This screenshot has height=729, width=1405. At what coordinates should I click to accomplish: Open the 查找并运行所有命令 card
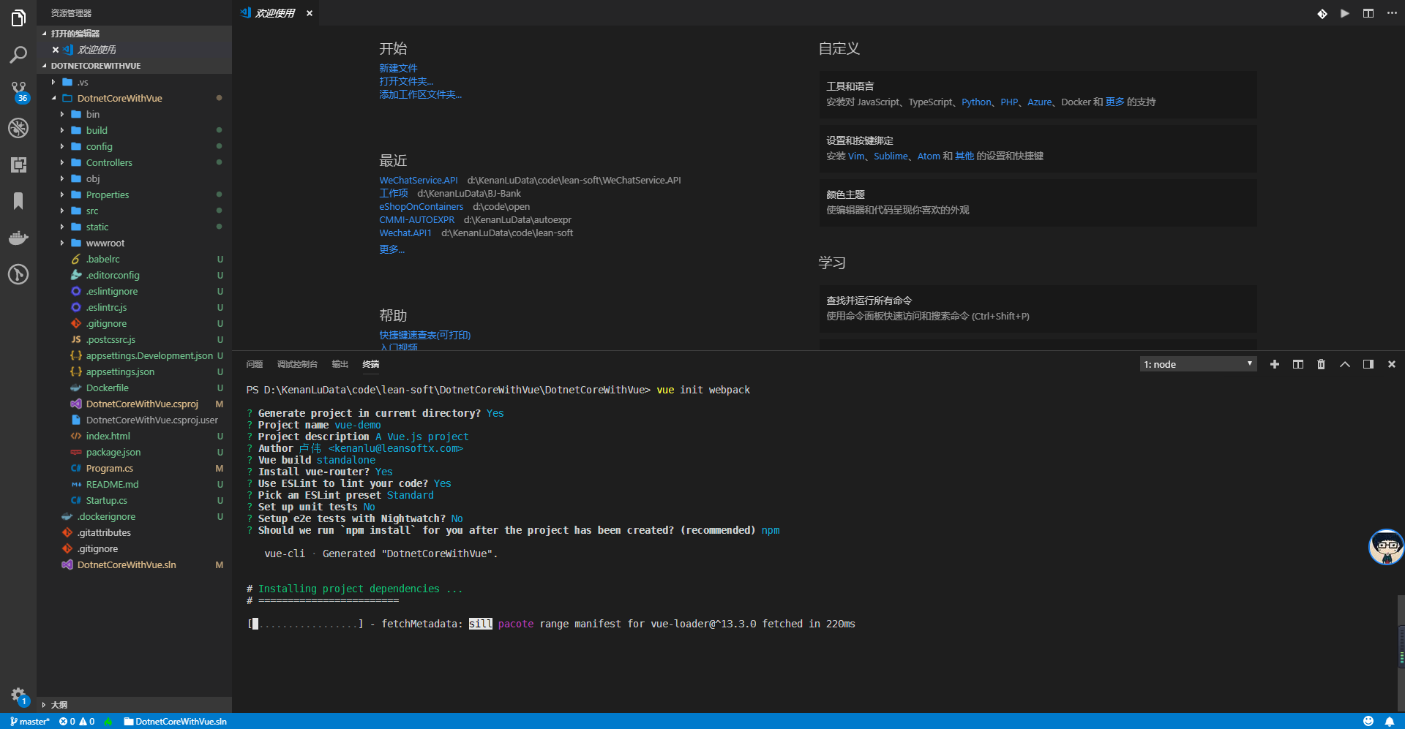pyautogui.click(x=1038, y=309)
